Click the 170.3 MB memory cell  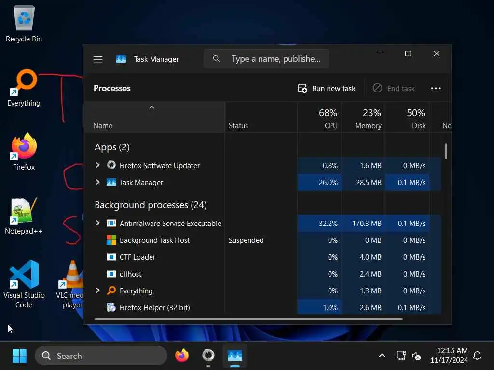(364, 224)
